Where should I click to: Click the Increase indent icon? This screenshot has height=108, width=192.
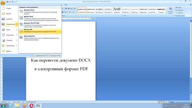pyautogui.click(x=69, y=8)
